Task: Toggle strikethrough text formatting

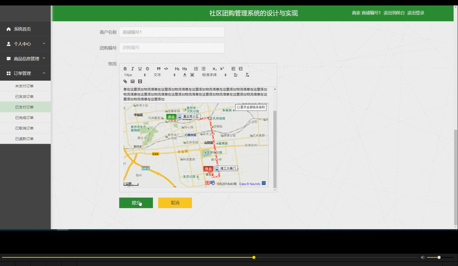Action: point(147,69)
